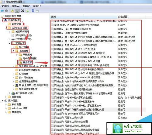Viewport: 152px width, 135px height.
Task: Select policy 网络访问: 不允许存储网络身份验证的密码和凭据
Action: point(79,110)
